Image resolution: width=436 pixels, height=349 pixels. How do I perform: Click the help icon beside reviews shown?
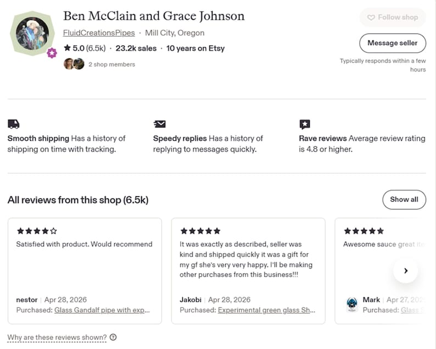[x=113, y=337]
